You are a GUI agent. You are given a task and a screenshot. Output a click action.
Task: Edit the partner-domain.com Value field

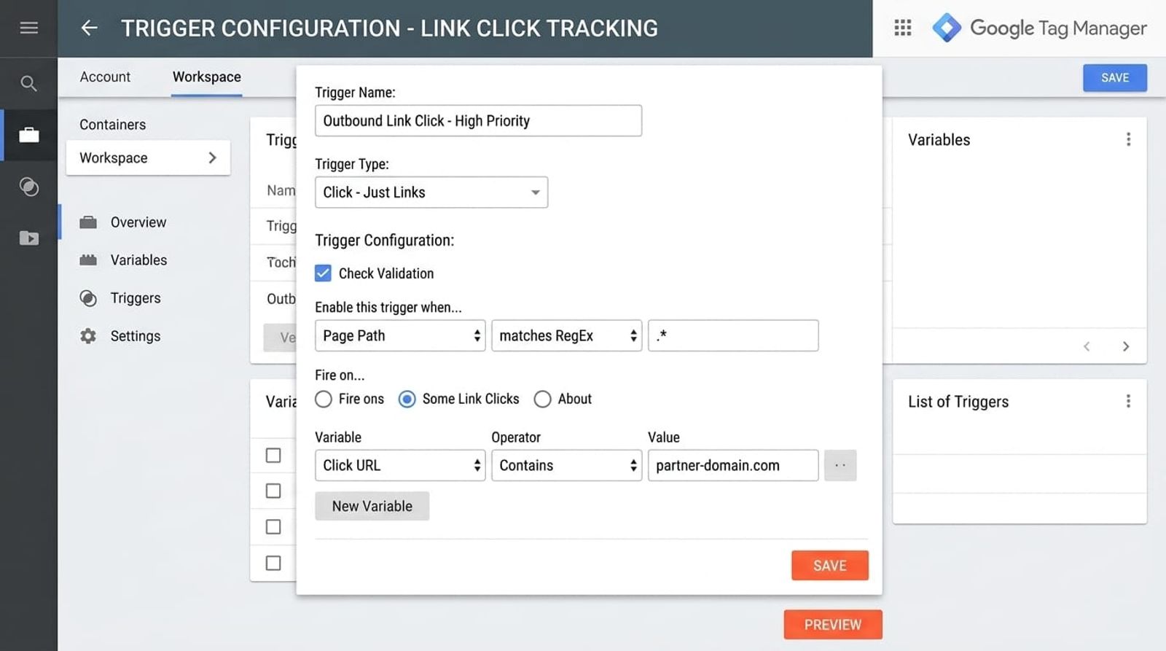(x=733, y=465)
